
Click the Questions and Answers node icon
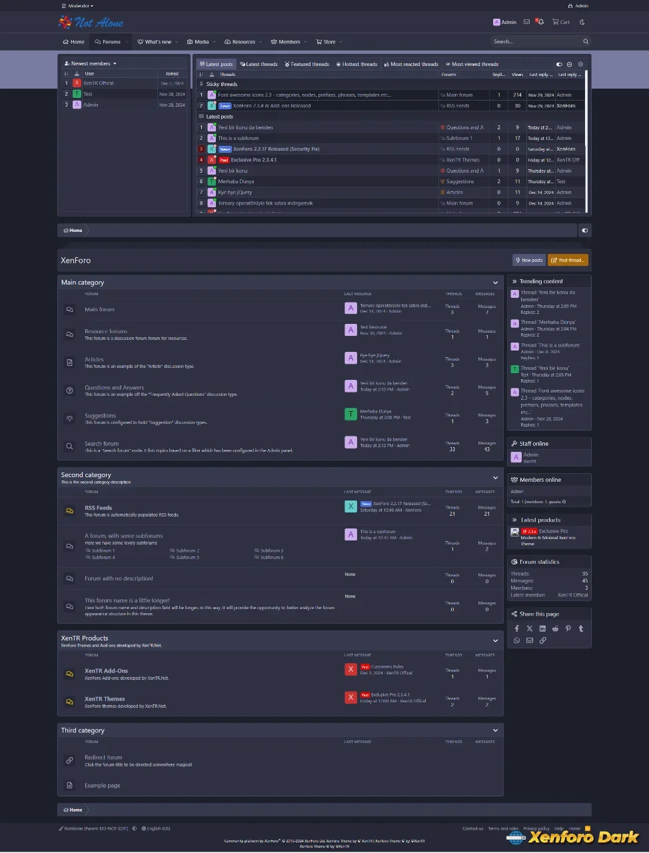69,391
